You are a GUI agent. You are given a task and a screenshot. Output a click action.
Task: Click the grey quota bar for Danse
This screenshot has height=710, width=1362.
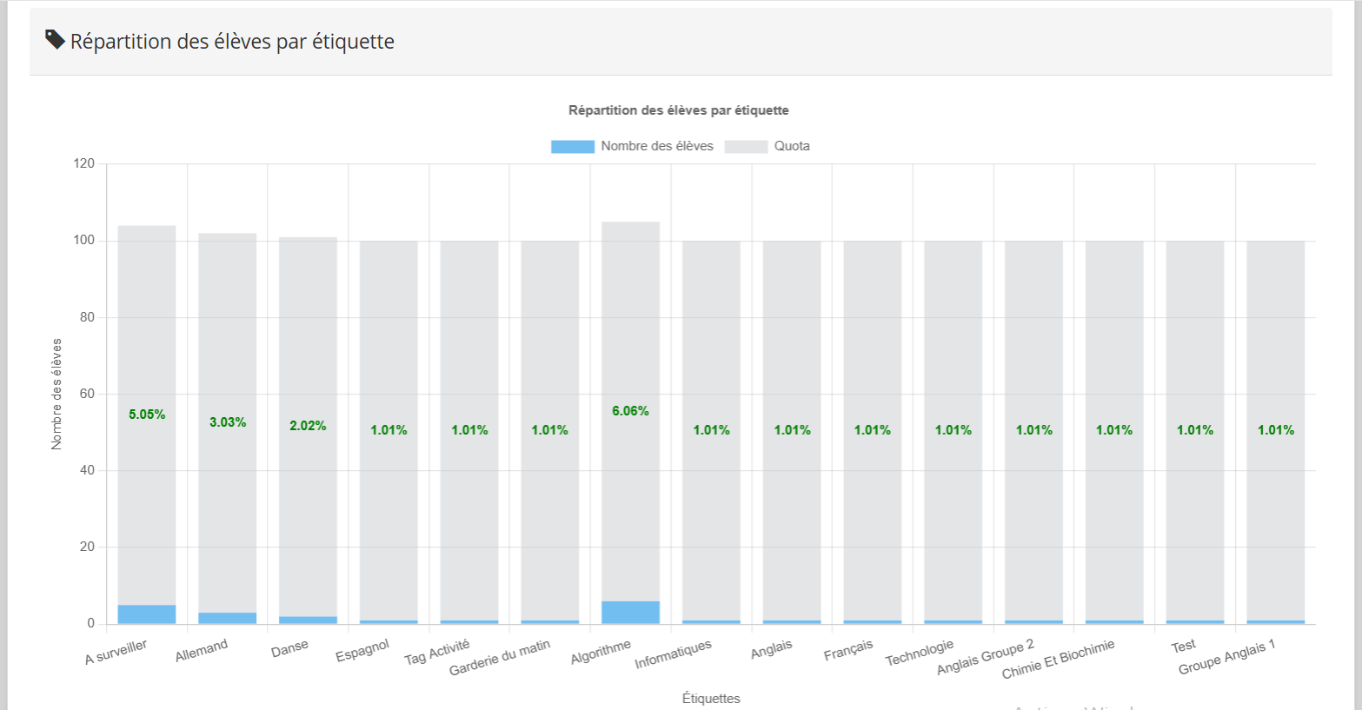[x=308, y=348]
